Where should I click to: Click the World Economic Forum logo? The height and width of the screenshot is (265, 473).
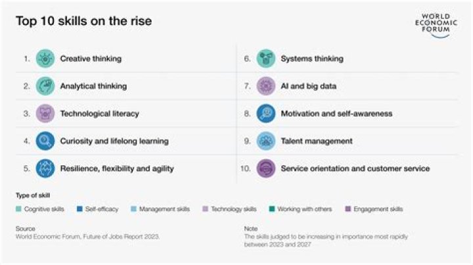[434, 24]
